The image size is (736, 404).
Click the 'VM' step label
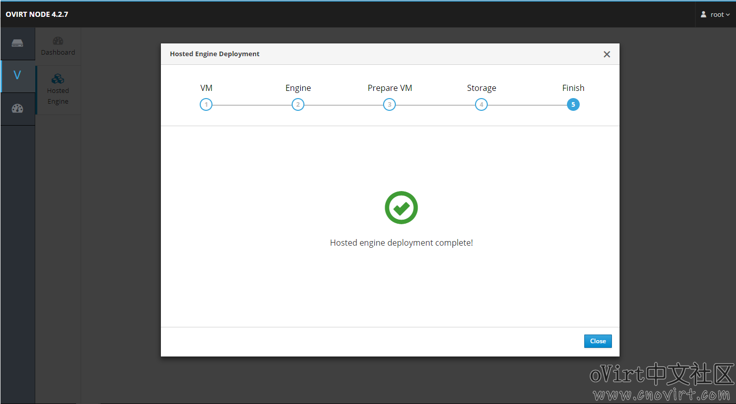206,88
